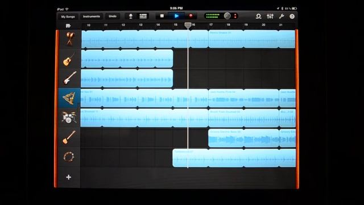Image resolution: width=364 pixels, height=205 pixels.
Task: Open the Loop Browser icon
Action: tap(258, 17)
